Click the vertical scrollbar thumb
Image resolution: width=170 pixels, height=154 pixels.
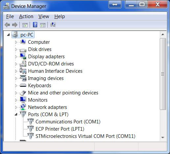click(x=163, y=74)
